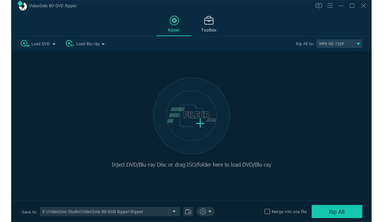Open the settings gear icon
The width and height of the screenshot is (384, 222).
tap(203, 211)
